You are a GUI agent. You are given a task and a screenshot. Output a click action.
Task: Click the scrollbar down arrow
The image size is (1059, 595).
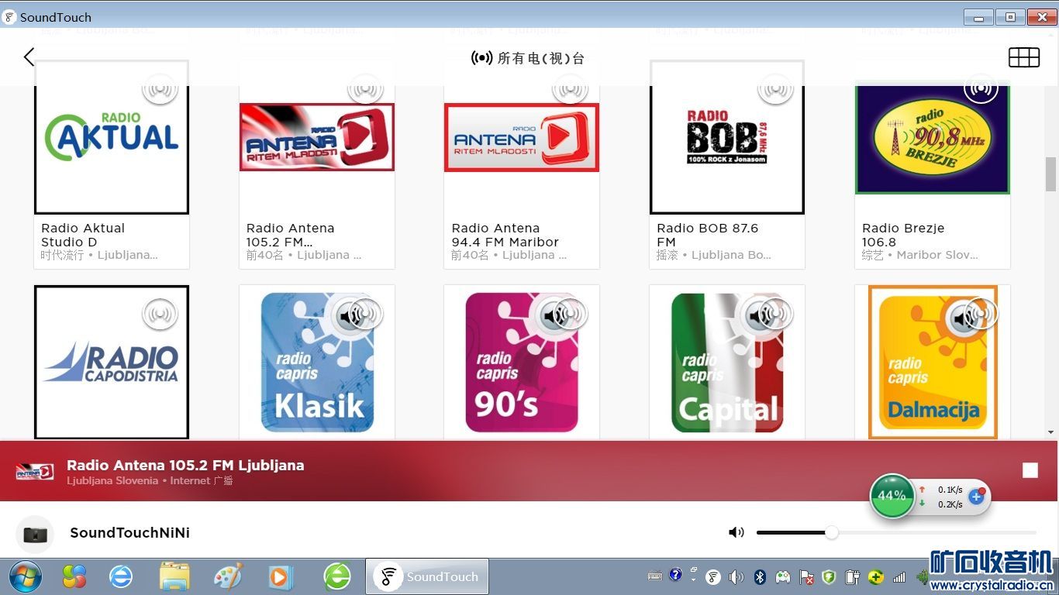pyautogui.click(x=1050, y=432)
